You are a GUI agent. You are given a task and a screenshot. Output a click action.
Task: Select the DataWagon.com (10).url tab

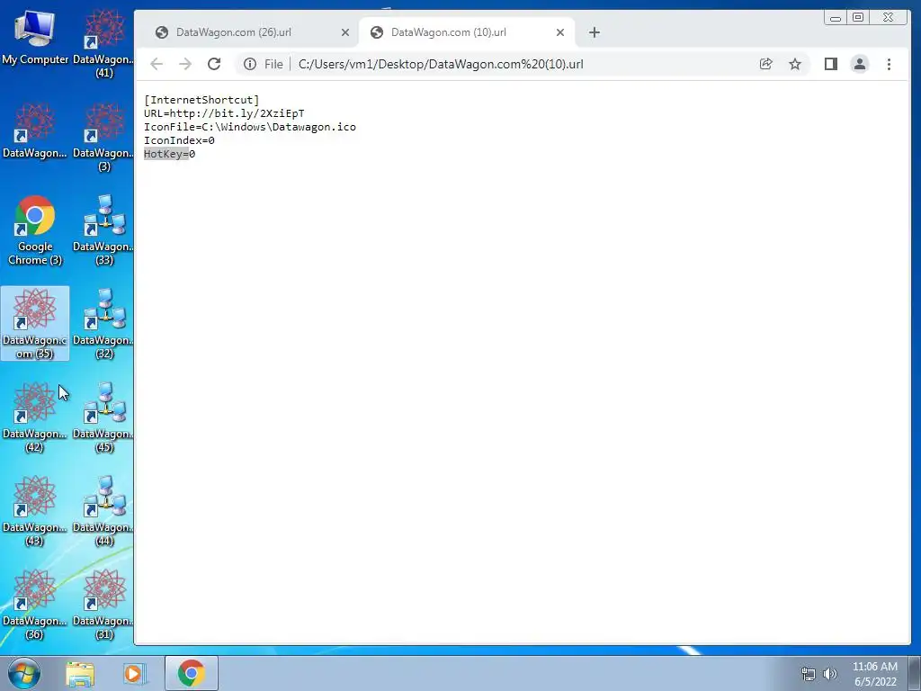(467, 32)
